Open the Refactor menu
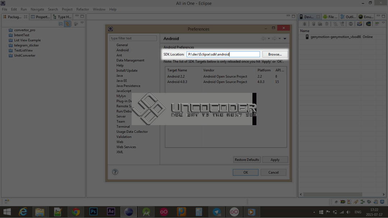The height and width of the screenshot is (218, 388). click(x=82, y=9)
